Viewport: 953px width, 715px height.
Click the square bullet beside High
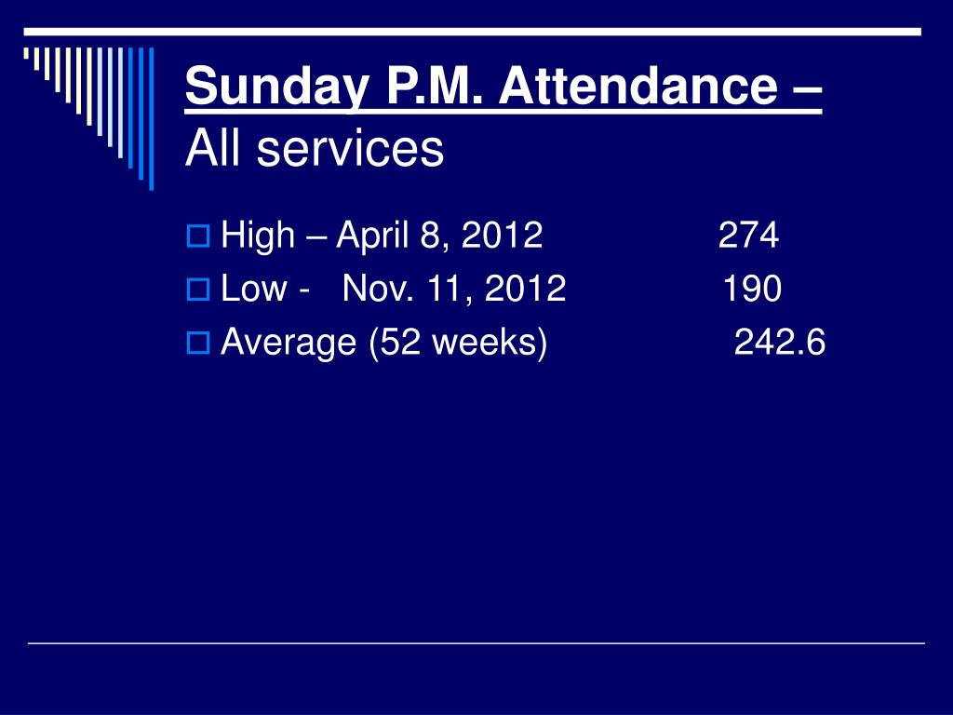pos(198,236)
